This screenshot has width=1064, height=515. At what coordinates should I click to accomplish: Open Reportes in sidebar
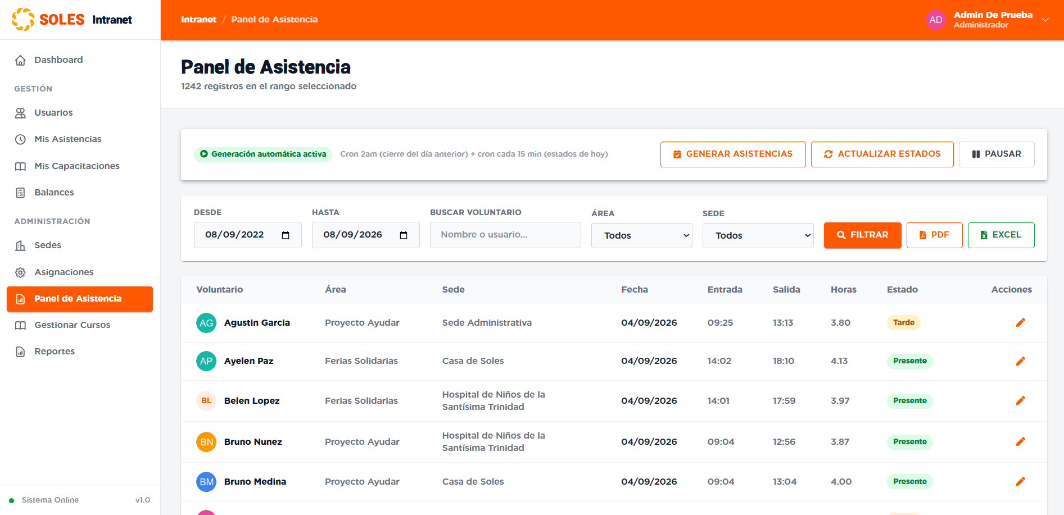click(x=80, y=352)
